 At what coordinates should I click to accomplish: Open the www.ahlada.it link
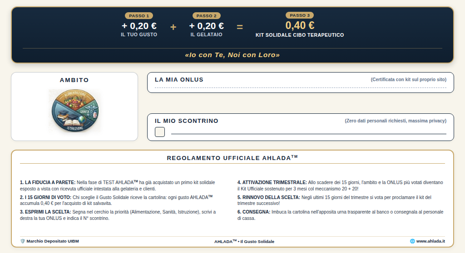(430, 241)
